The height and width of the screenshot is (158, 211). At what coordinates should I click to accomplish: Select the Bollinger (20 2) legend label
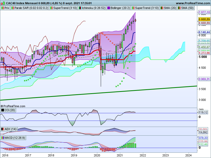click(118, 8)
